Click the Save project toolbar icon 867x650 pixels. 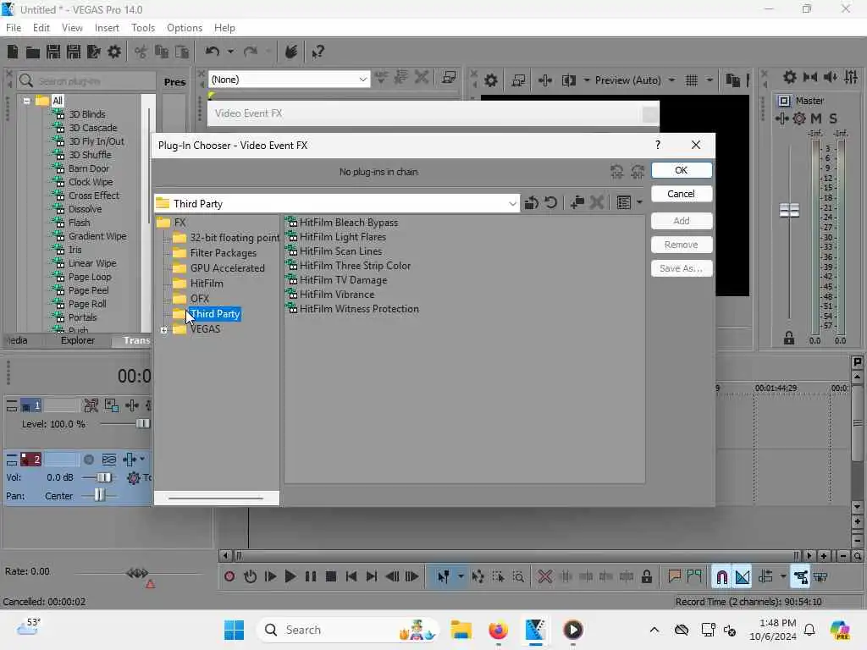[x=53, y=52]
